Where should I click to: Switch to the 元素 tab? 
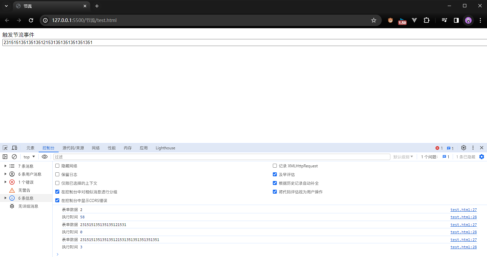pos(30,148)
